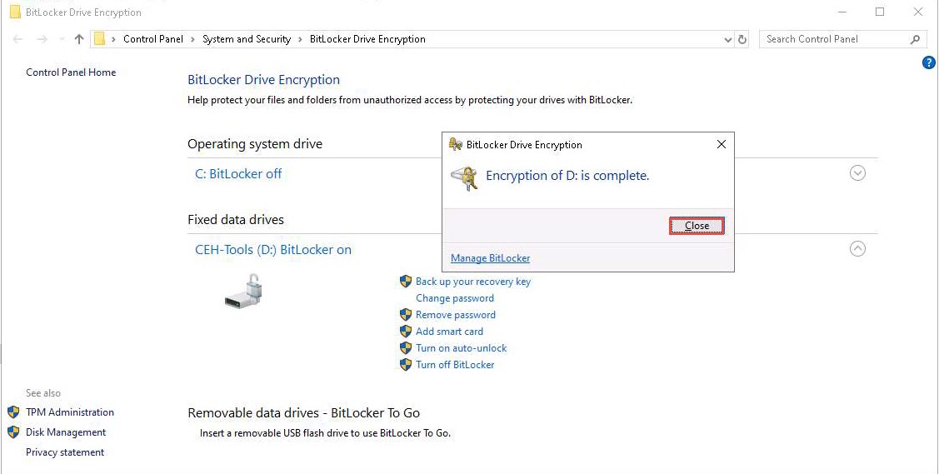Select System and Security breadcrumb

click(x=247, y=39)
